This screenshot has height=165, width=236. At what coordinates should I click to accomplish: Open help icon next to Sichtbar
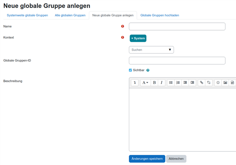point(148,70)
